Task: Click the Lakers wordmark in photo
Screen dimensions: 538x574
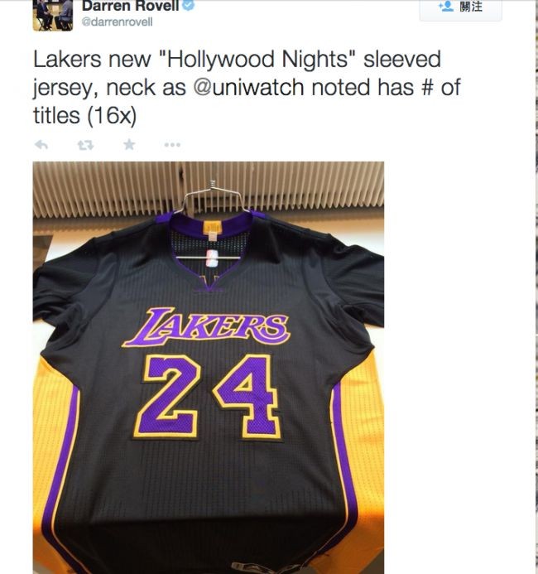Action: coord(207,327)
